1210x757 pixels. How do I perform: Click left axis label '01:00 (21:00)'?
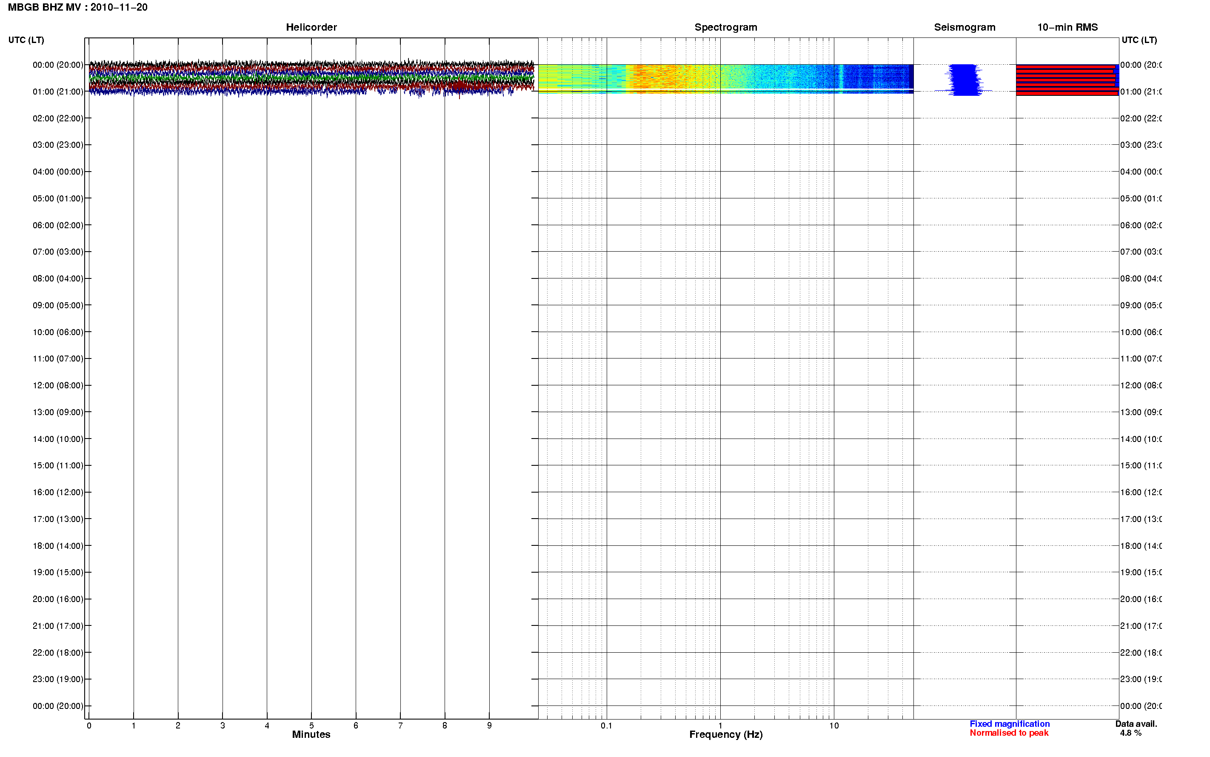point(58,92)
